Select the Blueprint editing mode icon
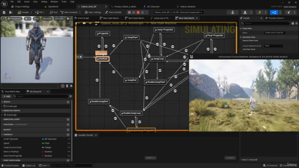Image resolution: width=299 pixels, height=168 pixels. [x=274, y=13]
